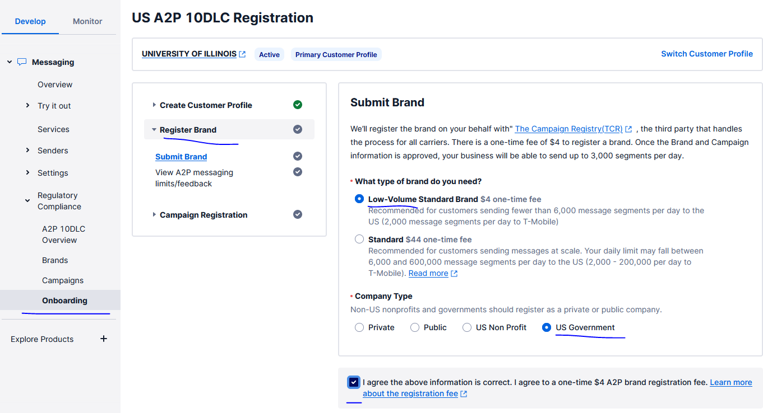Expand the Campaign Registration section
Screen dimensions: 763x413
pyautogui.click(x=154, y=214)
